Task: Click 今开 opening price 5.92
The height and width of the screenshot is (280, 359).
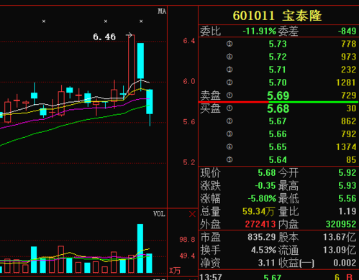Action: coord(347,173)
